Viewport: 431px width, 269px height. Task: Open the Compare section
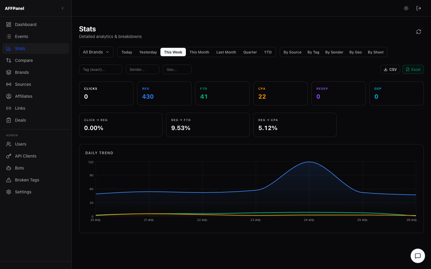click(x=24, y=60)
